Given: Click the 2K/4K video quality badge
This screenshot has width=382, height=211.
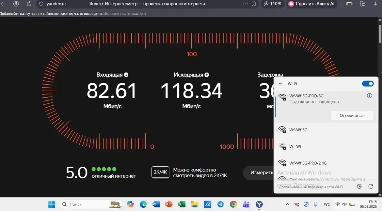Looking at the screenshot, I should 160,172.
